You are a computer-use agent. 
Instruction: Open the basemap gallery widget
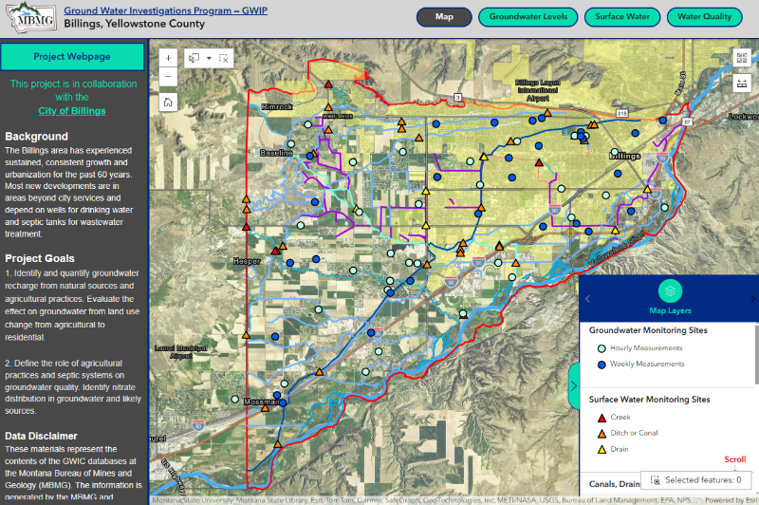tap(741, 57)
